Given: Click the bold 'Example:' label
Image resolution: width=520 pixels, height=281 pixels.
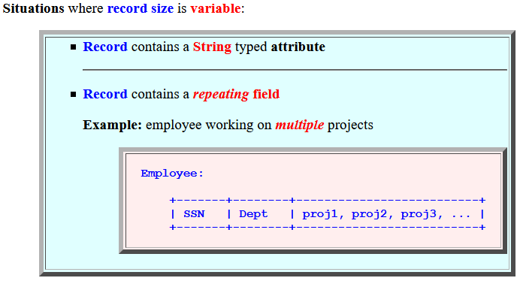Looking at the screenshot, I should tap(113, 125).
